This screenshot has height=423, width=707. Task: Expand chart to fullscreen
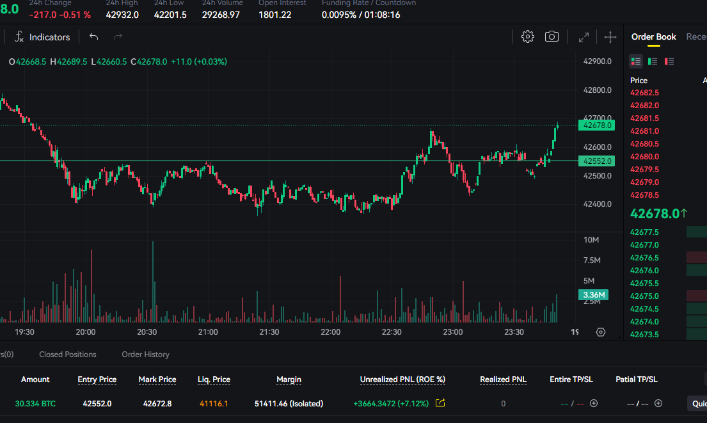pyautogui.click(x=584, y=37)
